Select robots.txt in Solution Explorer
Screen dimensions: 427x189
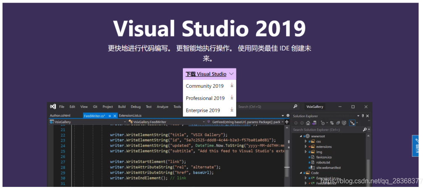323,162
